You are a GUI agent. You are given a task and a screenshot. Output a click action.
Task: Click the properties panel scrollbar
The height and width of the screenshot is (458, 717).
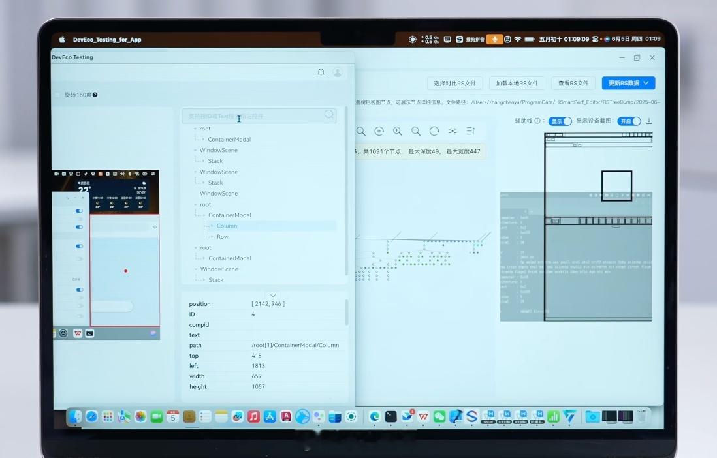click(x=347, y=313)
